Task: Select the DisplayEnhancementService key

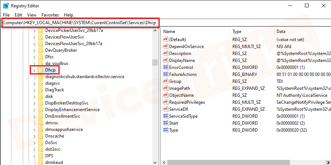Action: click(72, 110)
